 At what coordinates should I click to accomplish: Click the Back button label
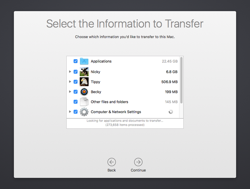[x=112, y=170]
